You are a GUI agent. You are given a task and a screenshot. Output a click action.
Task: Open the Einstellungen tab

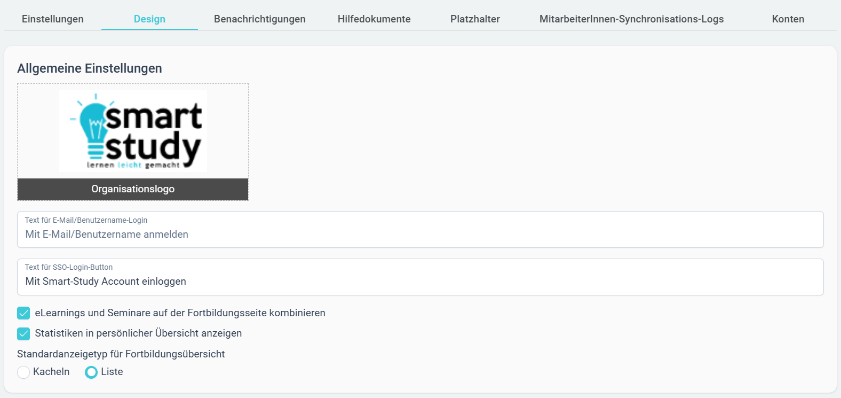[53, 19]
